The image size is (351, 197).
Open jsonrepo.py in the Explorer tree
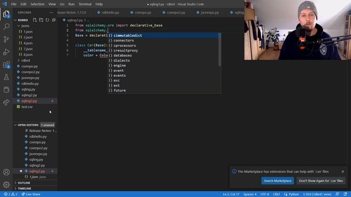[x=35, y=78]
